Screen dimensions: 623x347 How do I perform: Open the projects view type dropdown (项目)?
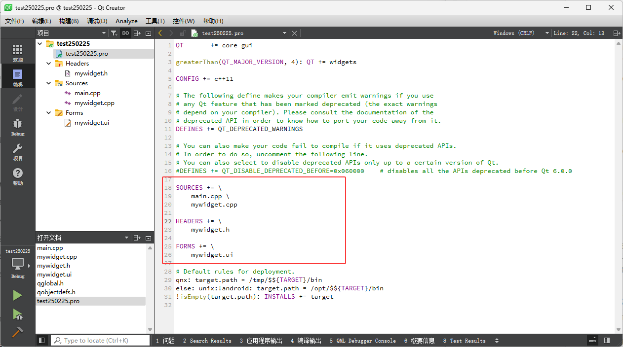pyautogui.click(x=72, y=33)
